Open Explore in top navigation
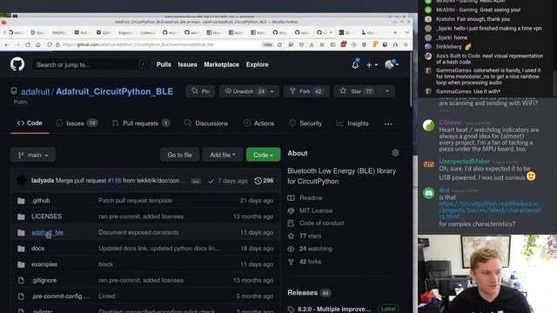557x313 pixels. click(258, 64)
